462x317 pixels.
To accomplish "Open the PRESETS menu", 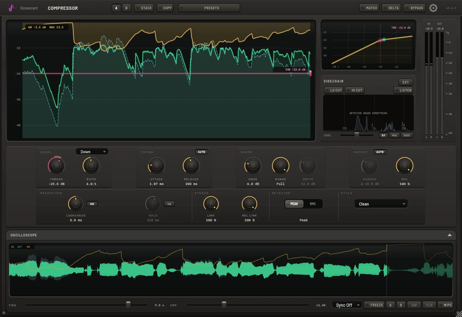I will click(209, 8).
